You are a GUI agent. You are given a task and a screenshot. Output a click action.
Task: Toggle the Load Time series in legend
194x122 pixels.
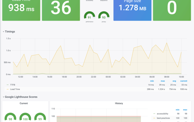pos(15,89)
